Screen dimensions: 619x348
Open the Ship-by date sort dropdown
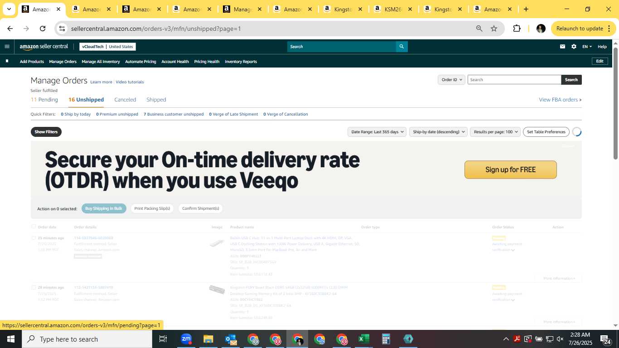pos(439,132)
